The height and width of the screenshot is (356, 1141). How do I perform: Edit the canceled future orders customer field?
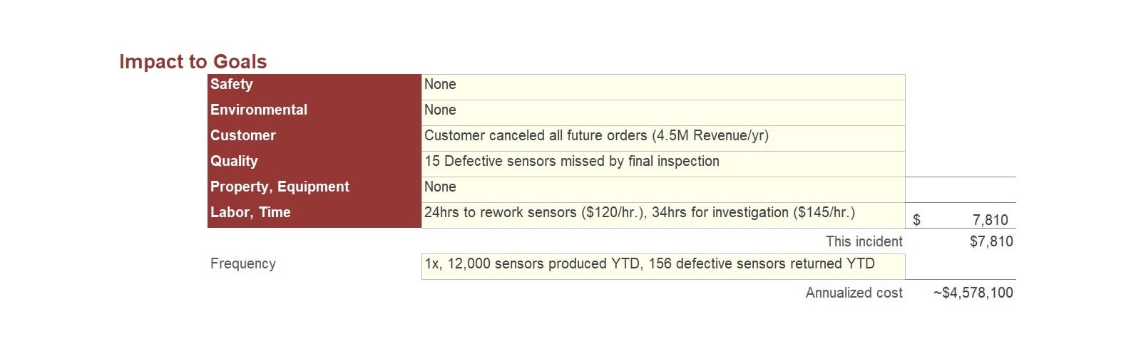pyautogui.click(x=663, y=138)
